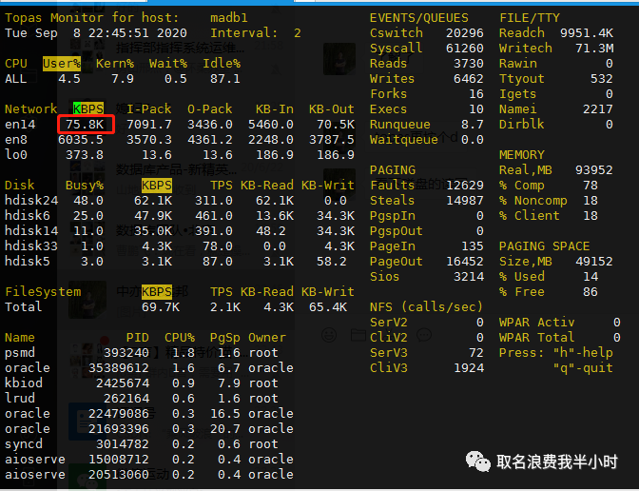This screenshot has width=639, height=491.
Task: Click the 'Syscall' label
Action: coord(397,49)
